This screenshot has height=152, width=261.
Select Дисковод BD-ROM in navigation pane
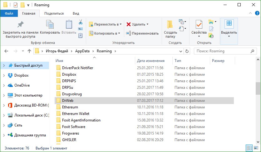pyautogui.click(x=31, y=105)
